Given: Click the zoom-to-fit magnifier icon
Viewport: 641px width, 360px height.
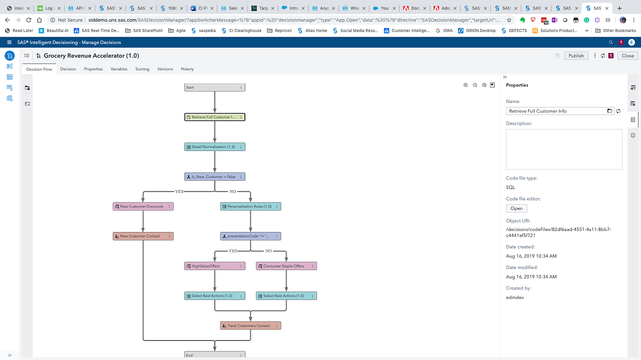Looking at the screenshot, I should coord(484,85).
